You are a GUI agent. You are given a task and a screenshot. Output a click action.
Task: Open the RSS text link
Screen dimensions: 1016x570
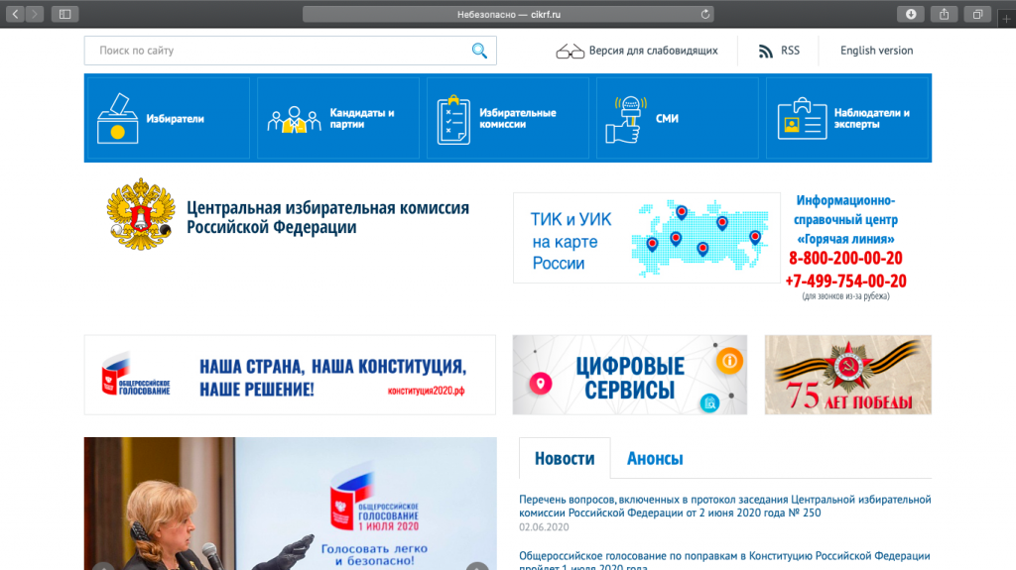(790, 51)
